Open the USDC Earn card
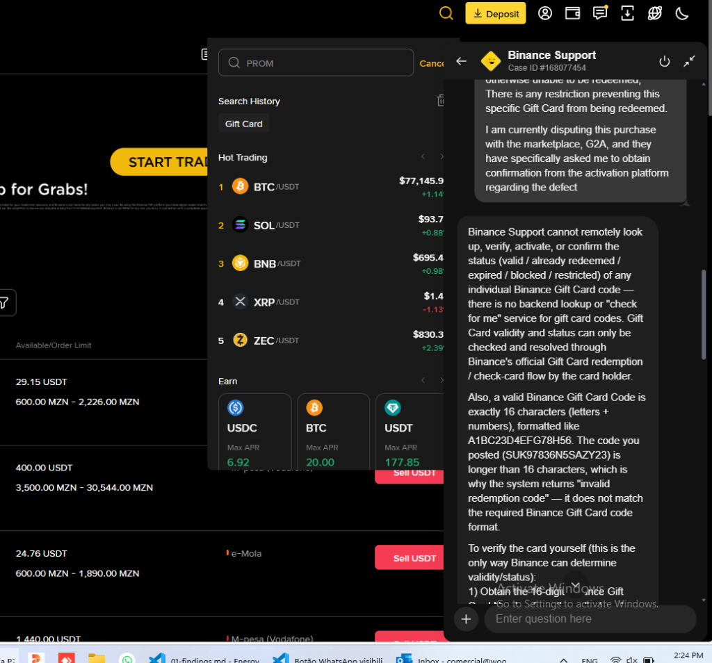This screenshot has width=712, height=663. point(254,432)
